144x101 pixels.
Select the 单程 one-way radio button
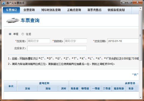pyautogui.click(x=10, y=34)
